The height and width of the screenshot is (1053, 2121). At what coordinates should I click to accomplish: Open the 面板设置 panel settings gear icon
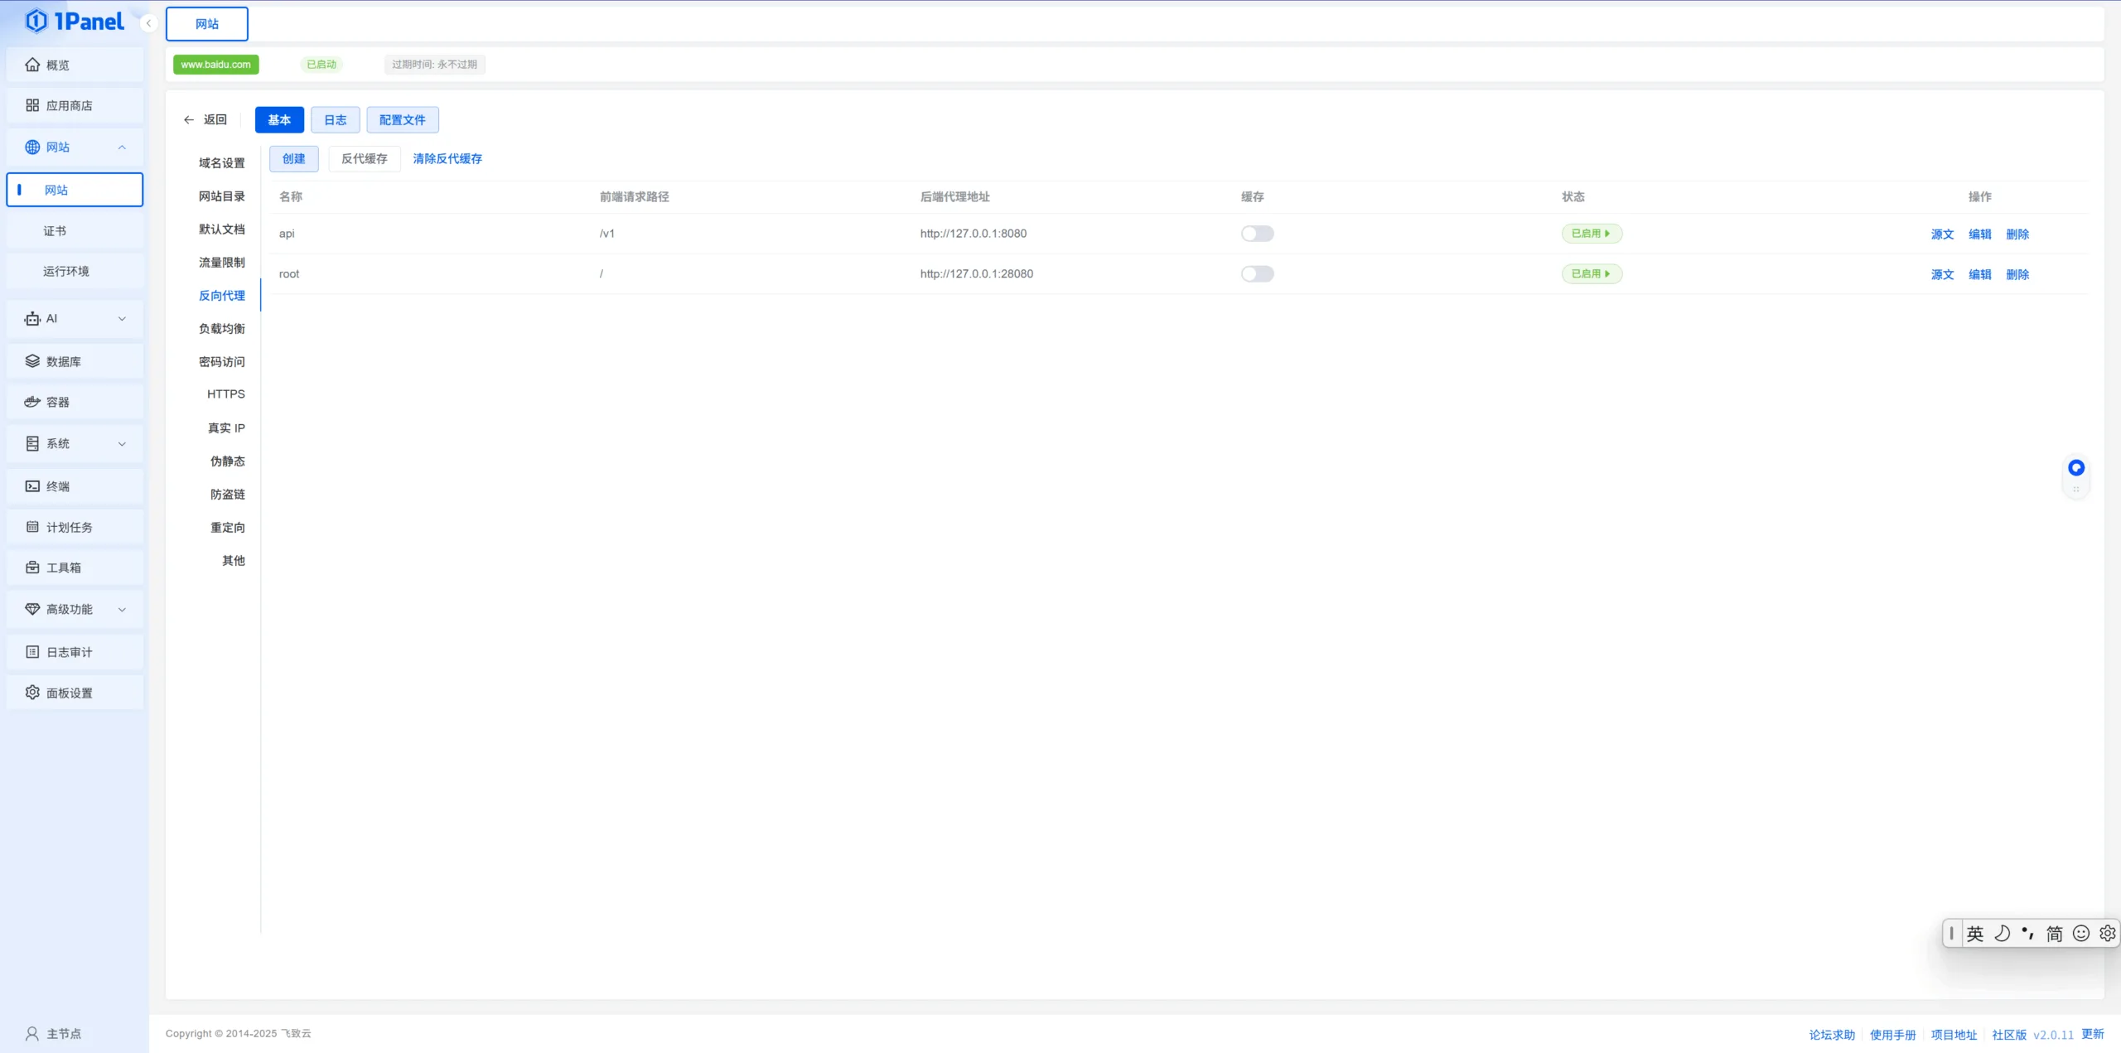[32, 693]
